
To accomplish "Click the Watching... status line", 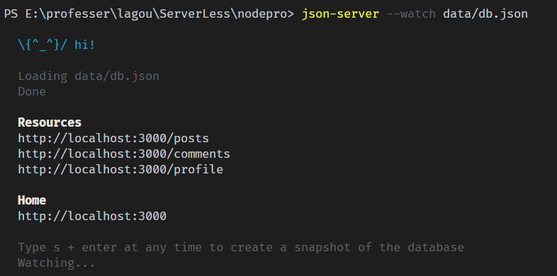I will point(57,263).
